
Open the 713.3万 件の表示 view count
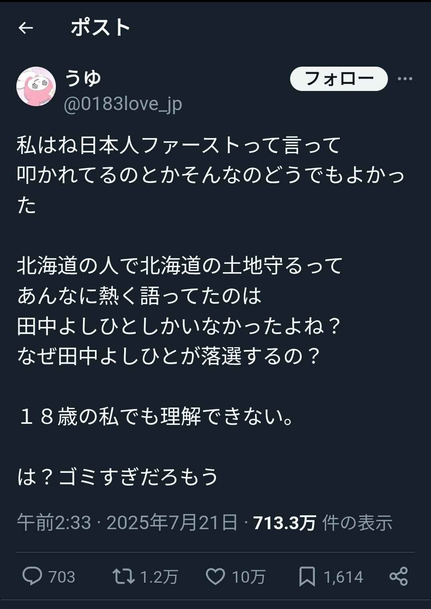[322, 523]
